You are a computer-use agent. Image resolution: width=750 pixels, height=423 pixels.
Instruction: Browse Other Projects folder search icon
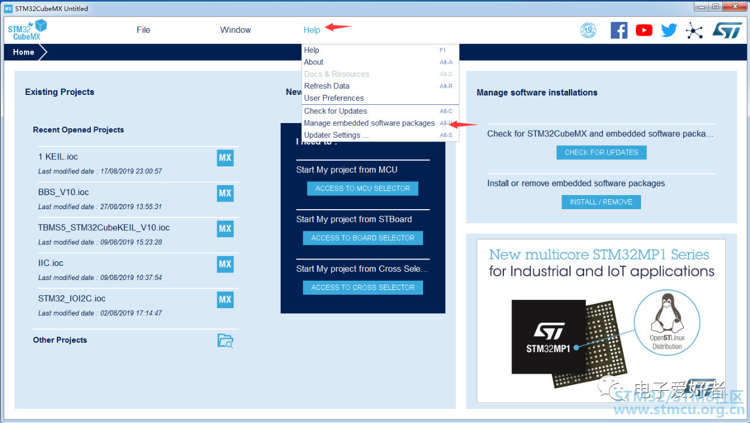(225, 340)
